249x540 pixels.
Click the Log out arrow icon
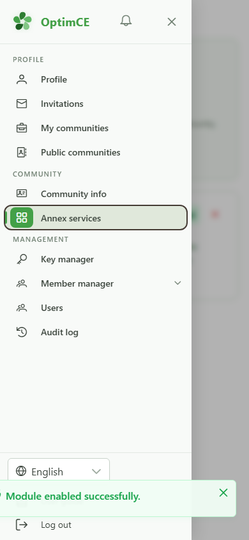[x=22, y=525]
